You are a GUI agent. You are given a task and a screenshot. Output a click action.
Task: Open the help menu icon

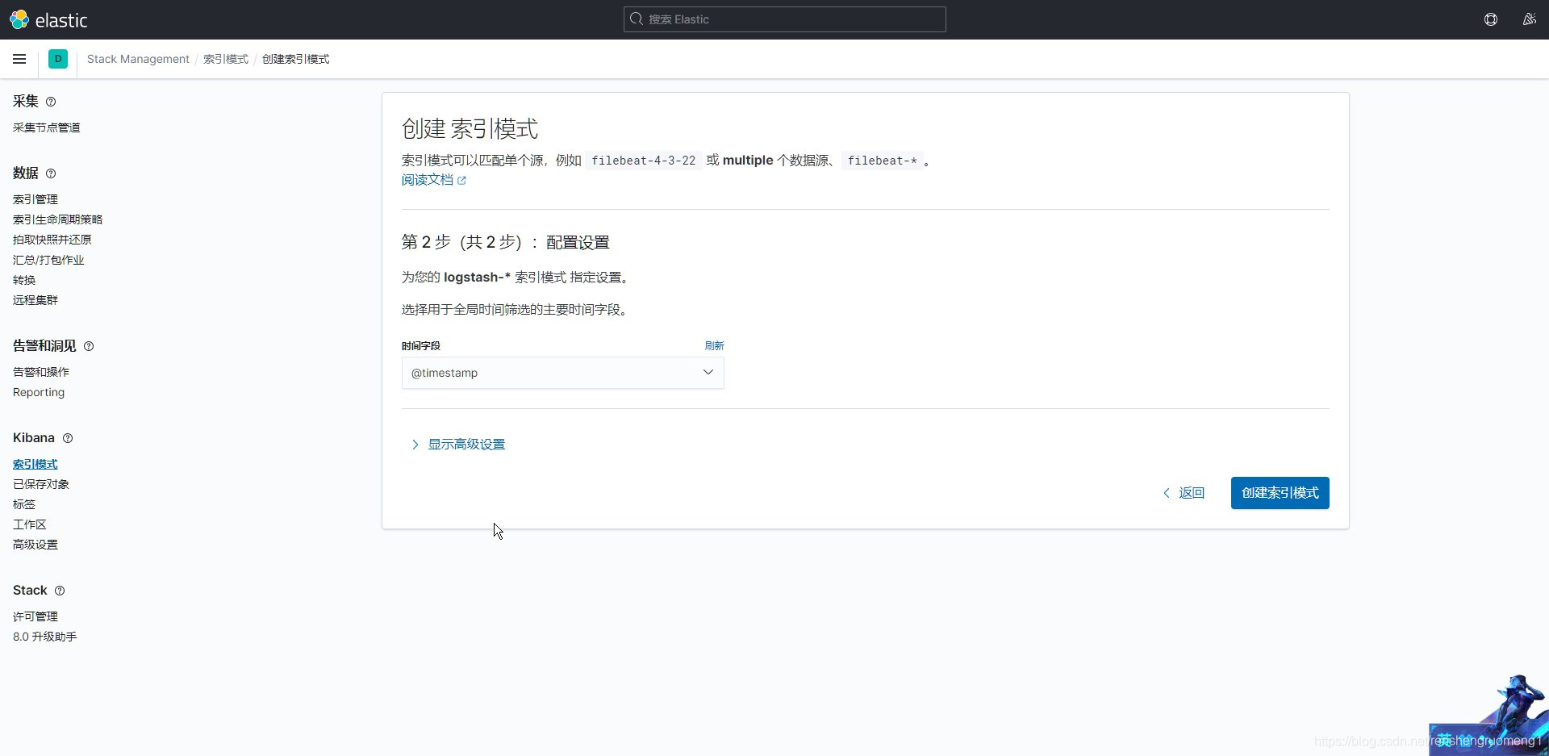click(x=1491, y=19)
